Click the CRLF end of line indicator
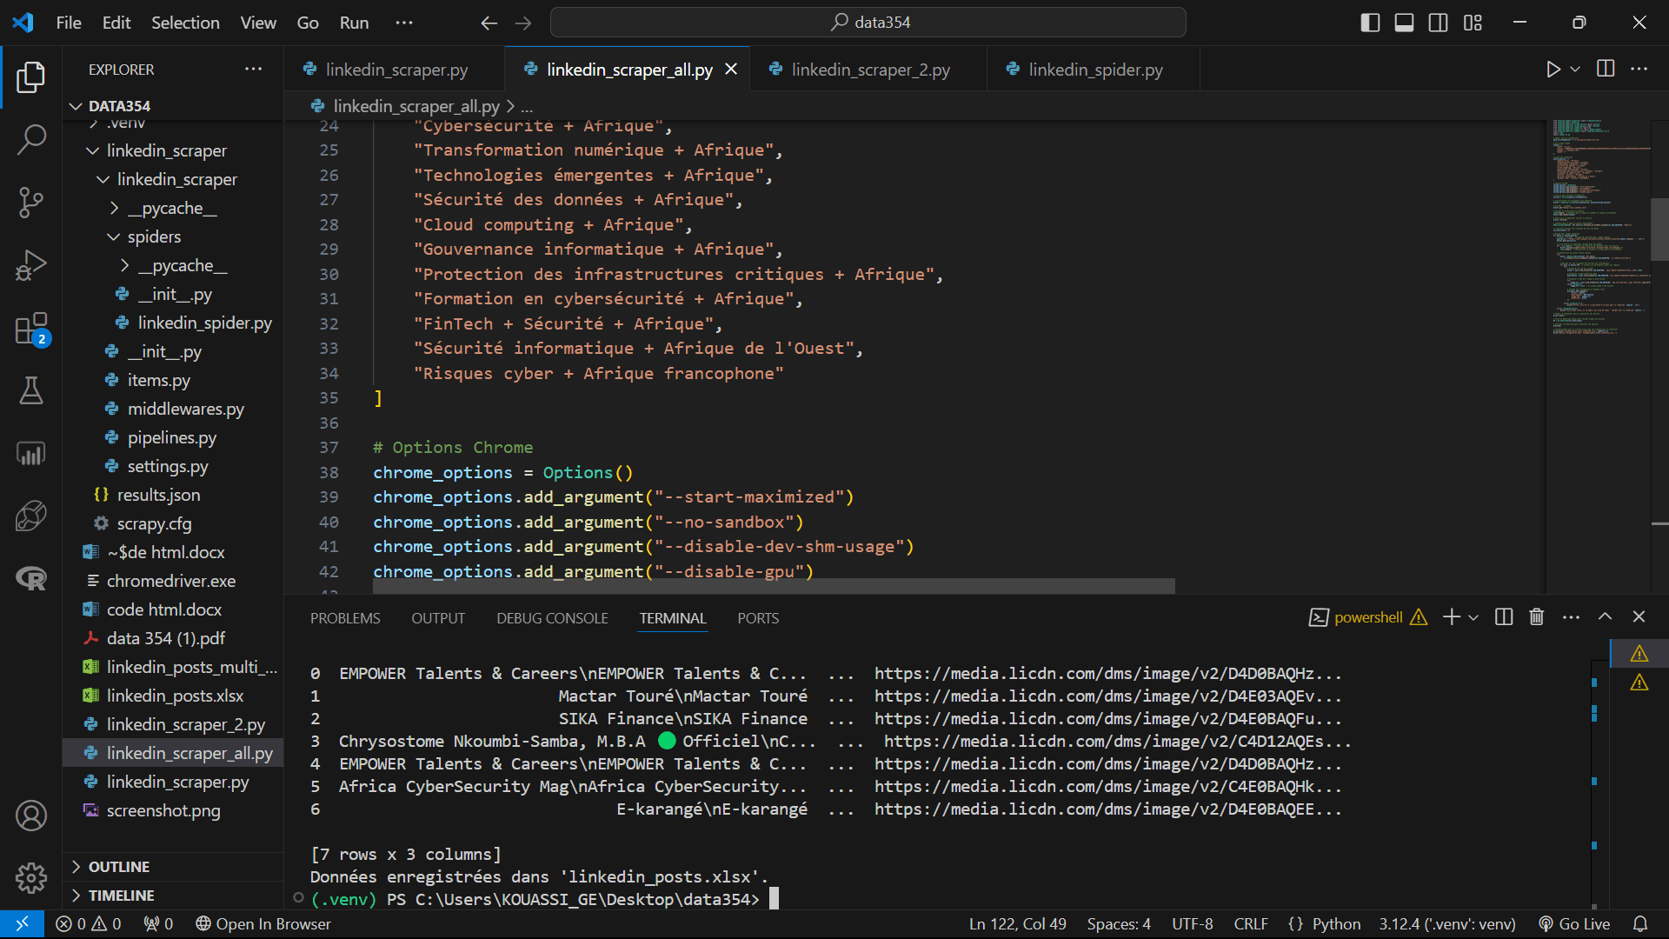The width and height of the screenshot is (1669, 939). tap(1251, 924)
